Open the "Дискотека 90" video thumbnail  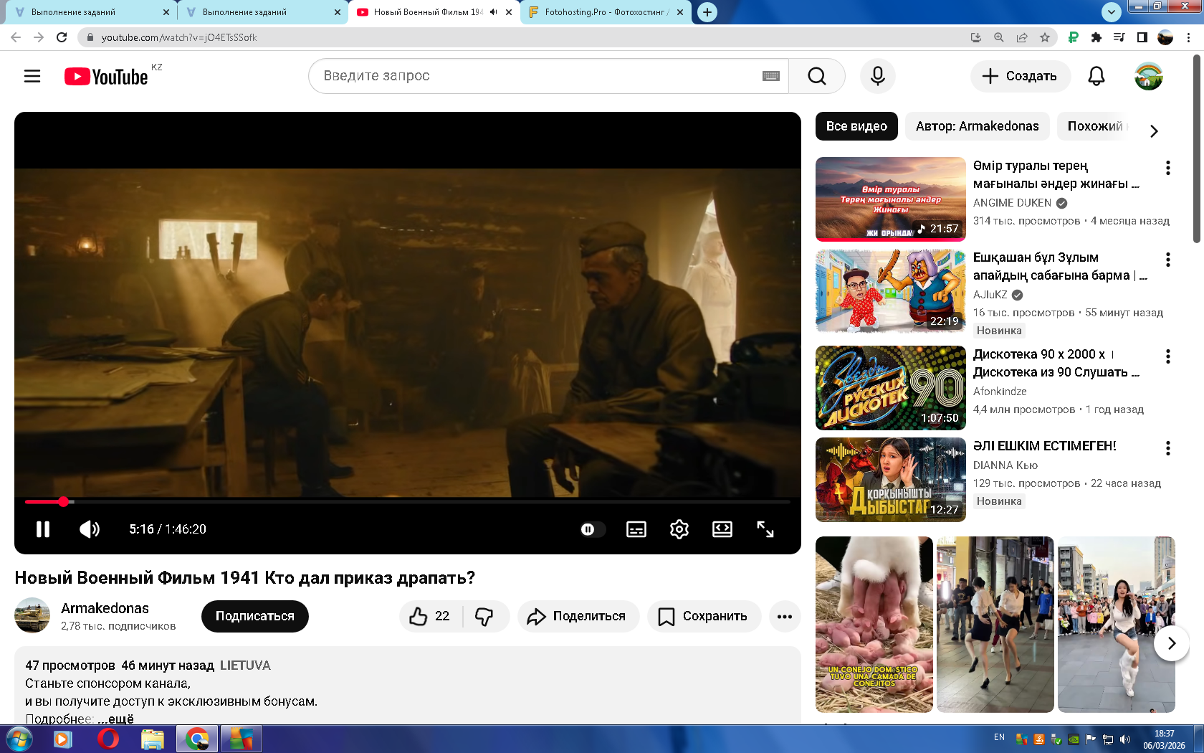[891, 388]
